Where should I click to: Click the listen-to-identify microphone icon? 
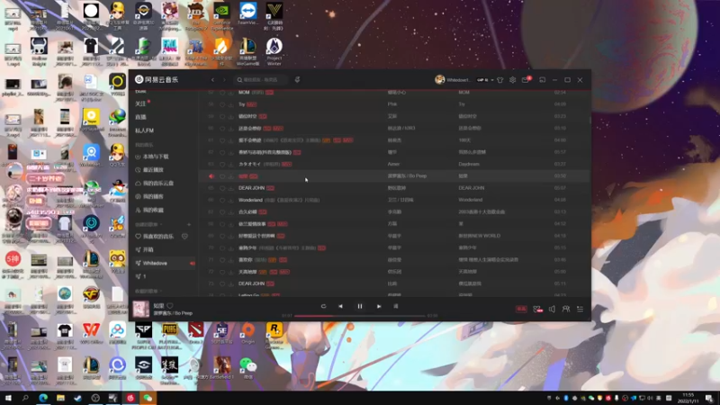click(297, 80)
